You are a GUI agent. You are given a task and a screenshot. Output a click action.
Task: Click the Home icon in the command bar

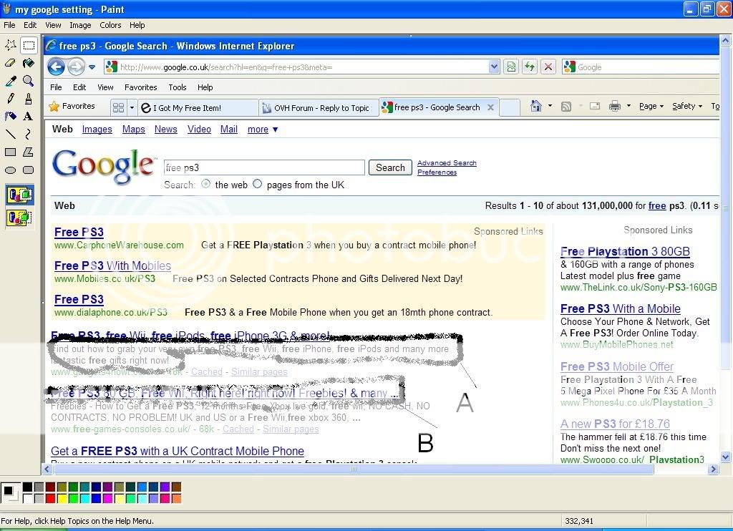tap(536, 107)
